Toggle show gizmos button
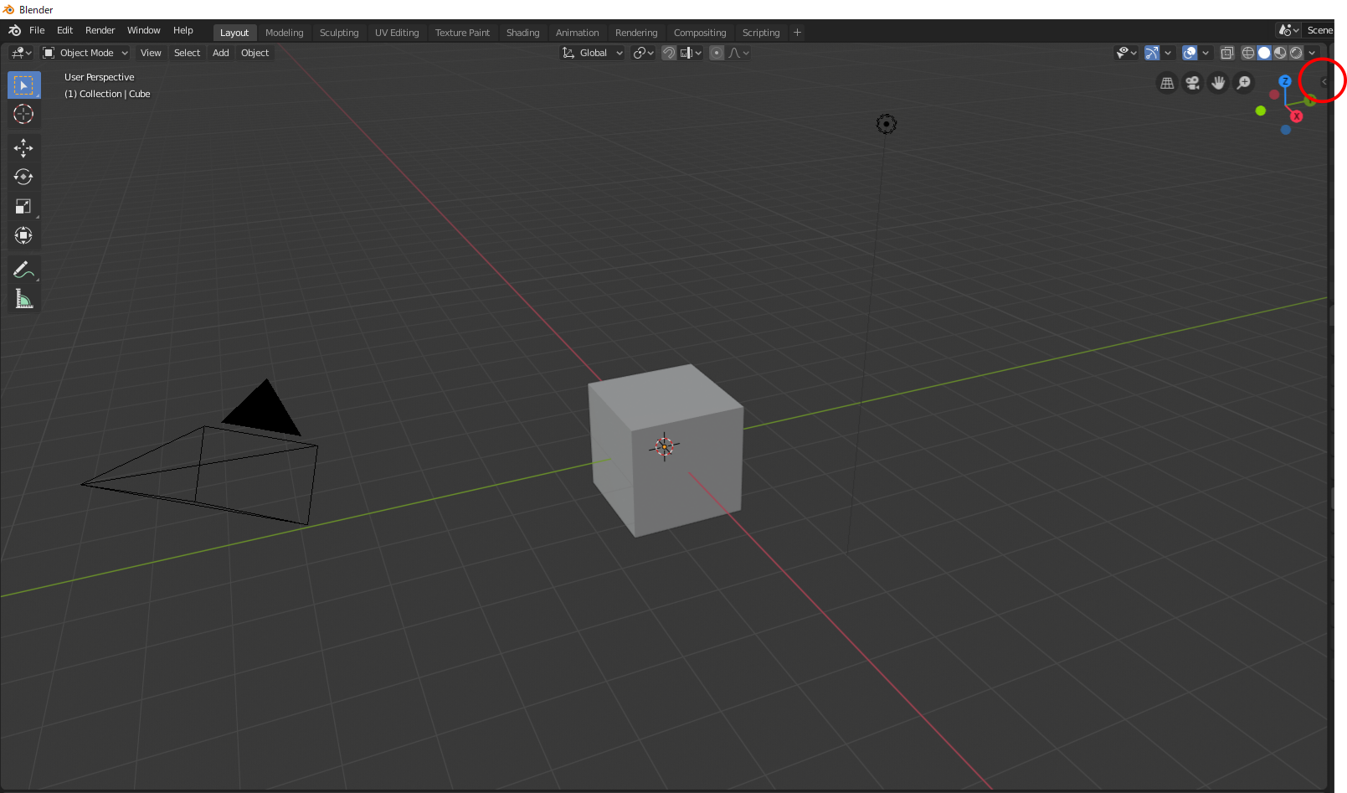 pos(1152,53)
